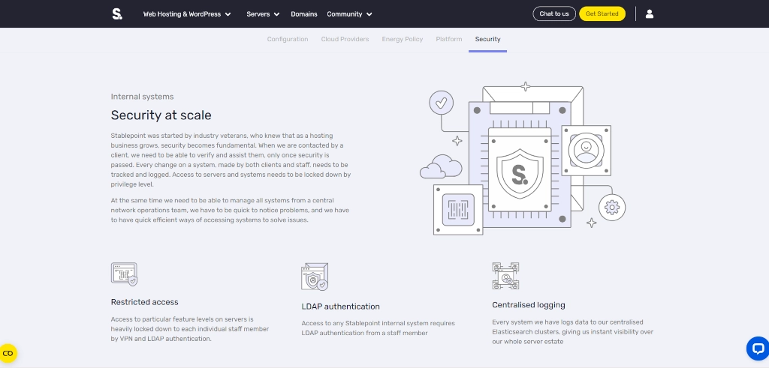
Task: Click the LDAP authentication heading
Action: [x=340, y=307]
